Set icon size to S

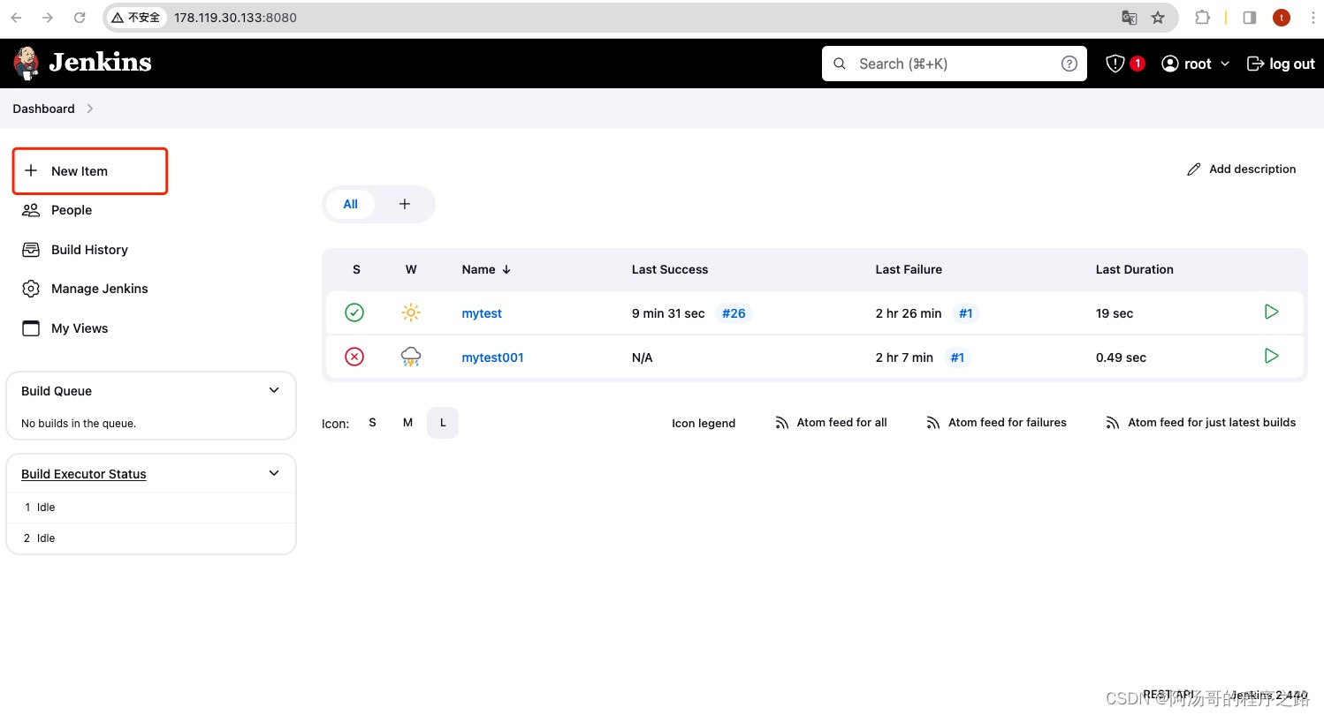tap(372, 423)
